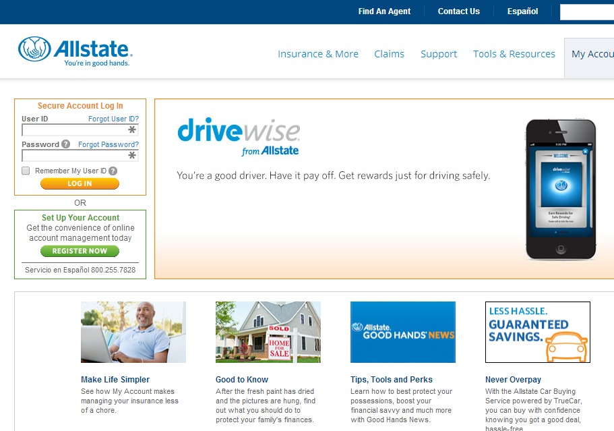Screen dimensions: 614x431
Task: Open the Remember My User ID help icon
Action: point(113,171)
